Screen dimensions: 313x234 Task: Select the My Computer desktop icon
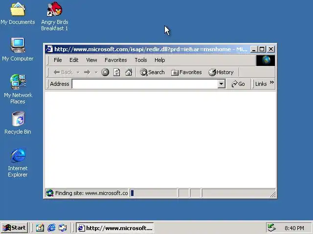[18, 49]
